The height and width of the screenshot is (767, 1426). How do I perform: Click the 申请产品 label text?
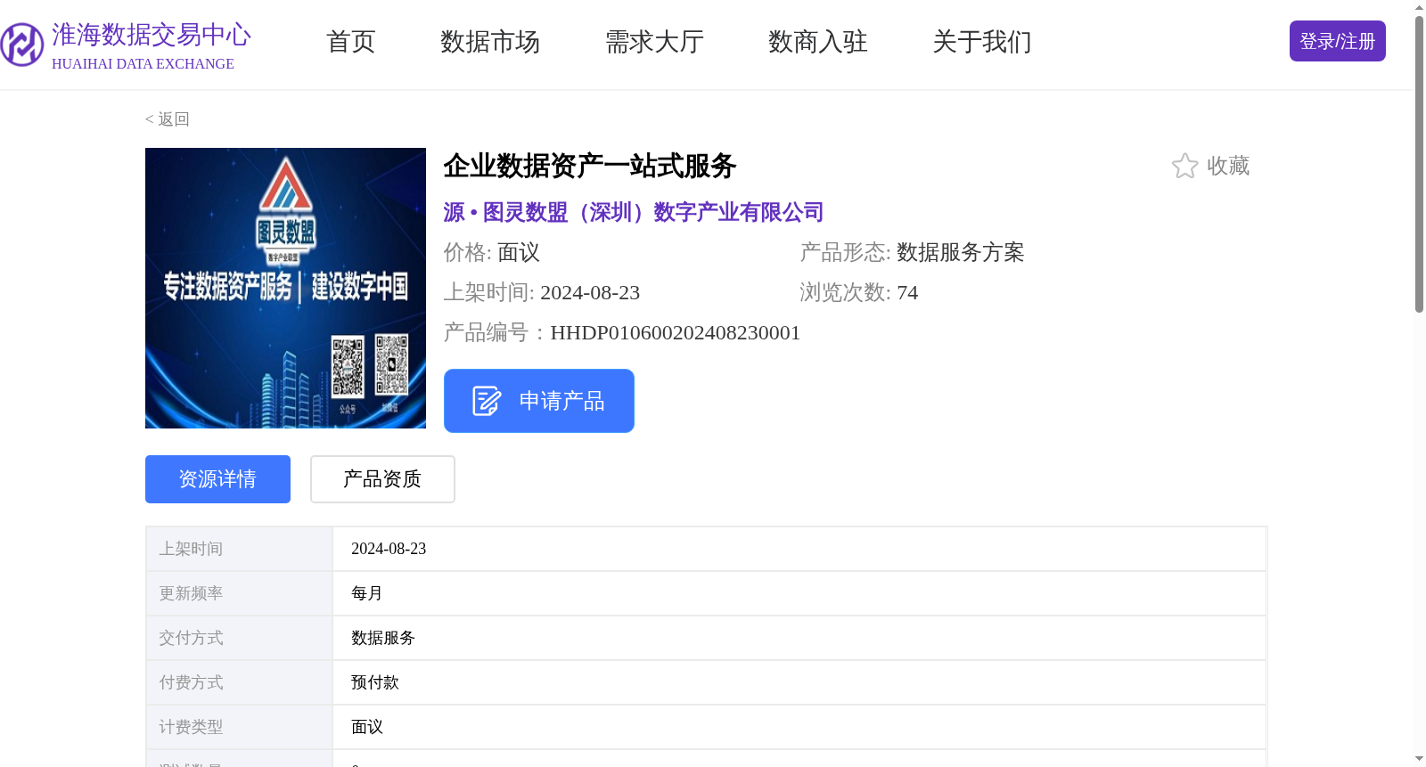click(562, 401)
